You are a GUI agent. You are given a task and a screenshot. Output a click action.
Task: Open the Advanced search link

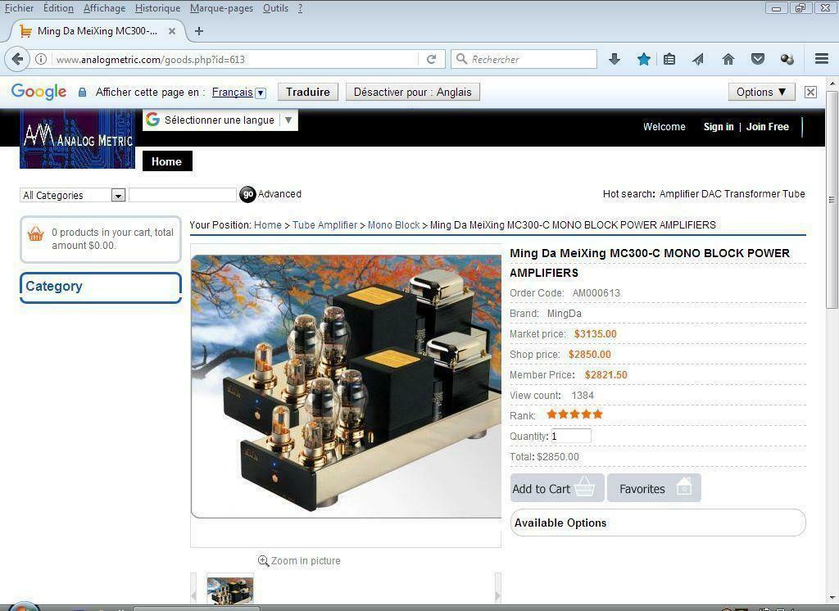tap(279, 193)
